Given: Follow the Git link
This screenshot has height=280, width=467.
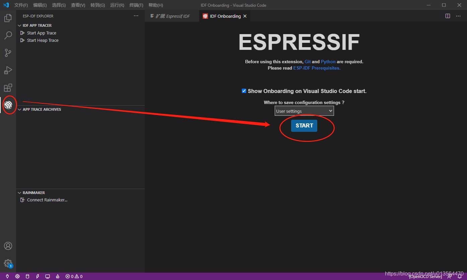Looking at the screenshot, I should [308, 62].
